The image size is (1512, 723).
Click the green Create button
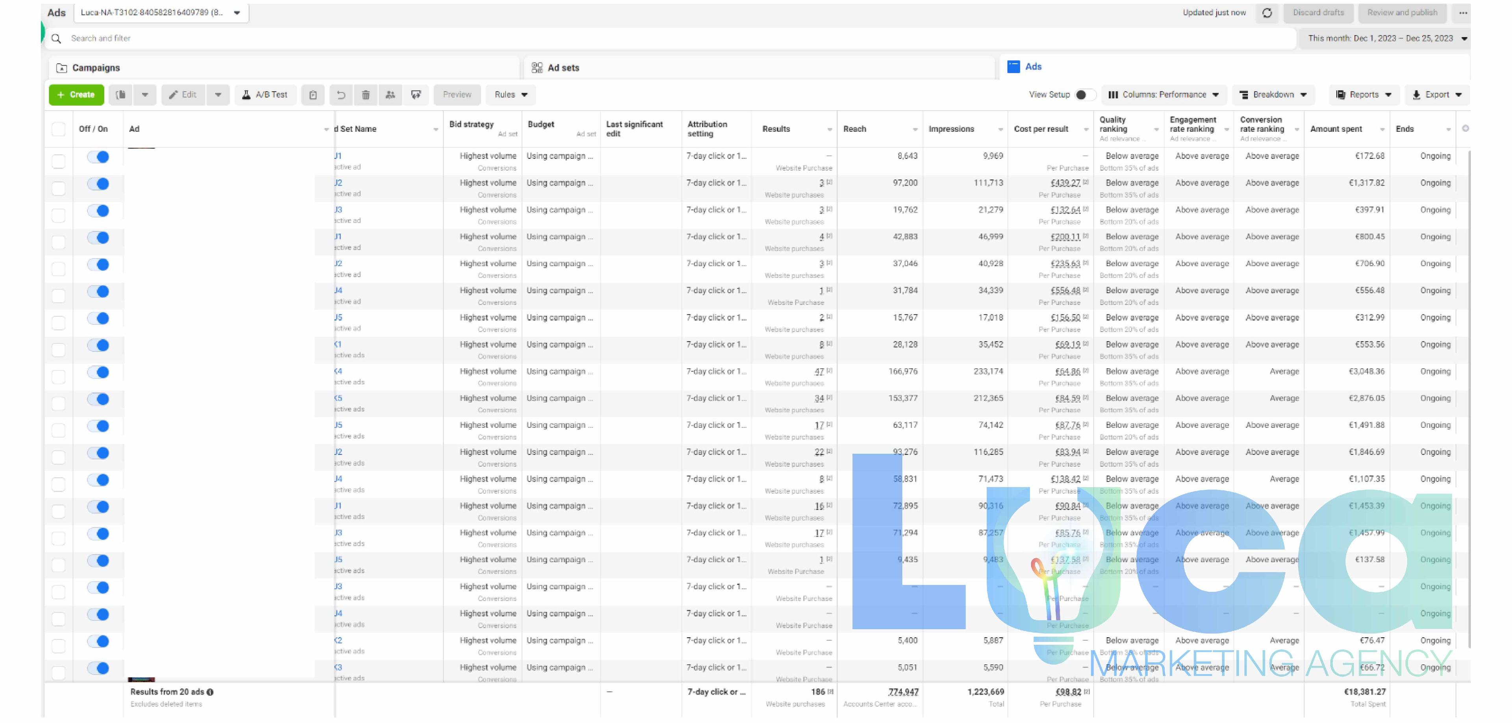tap(76, 95)
